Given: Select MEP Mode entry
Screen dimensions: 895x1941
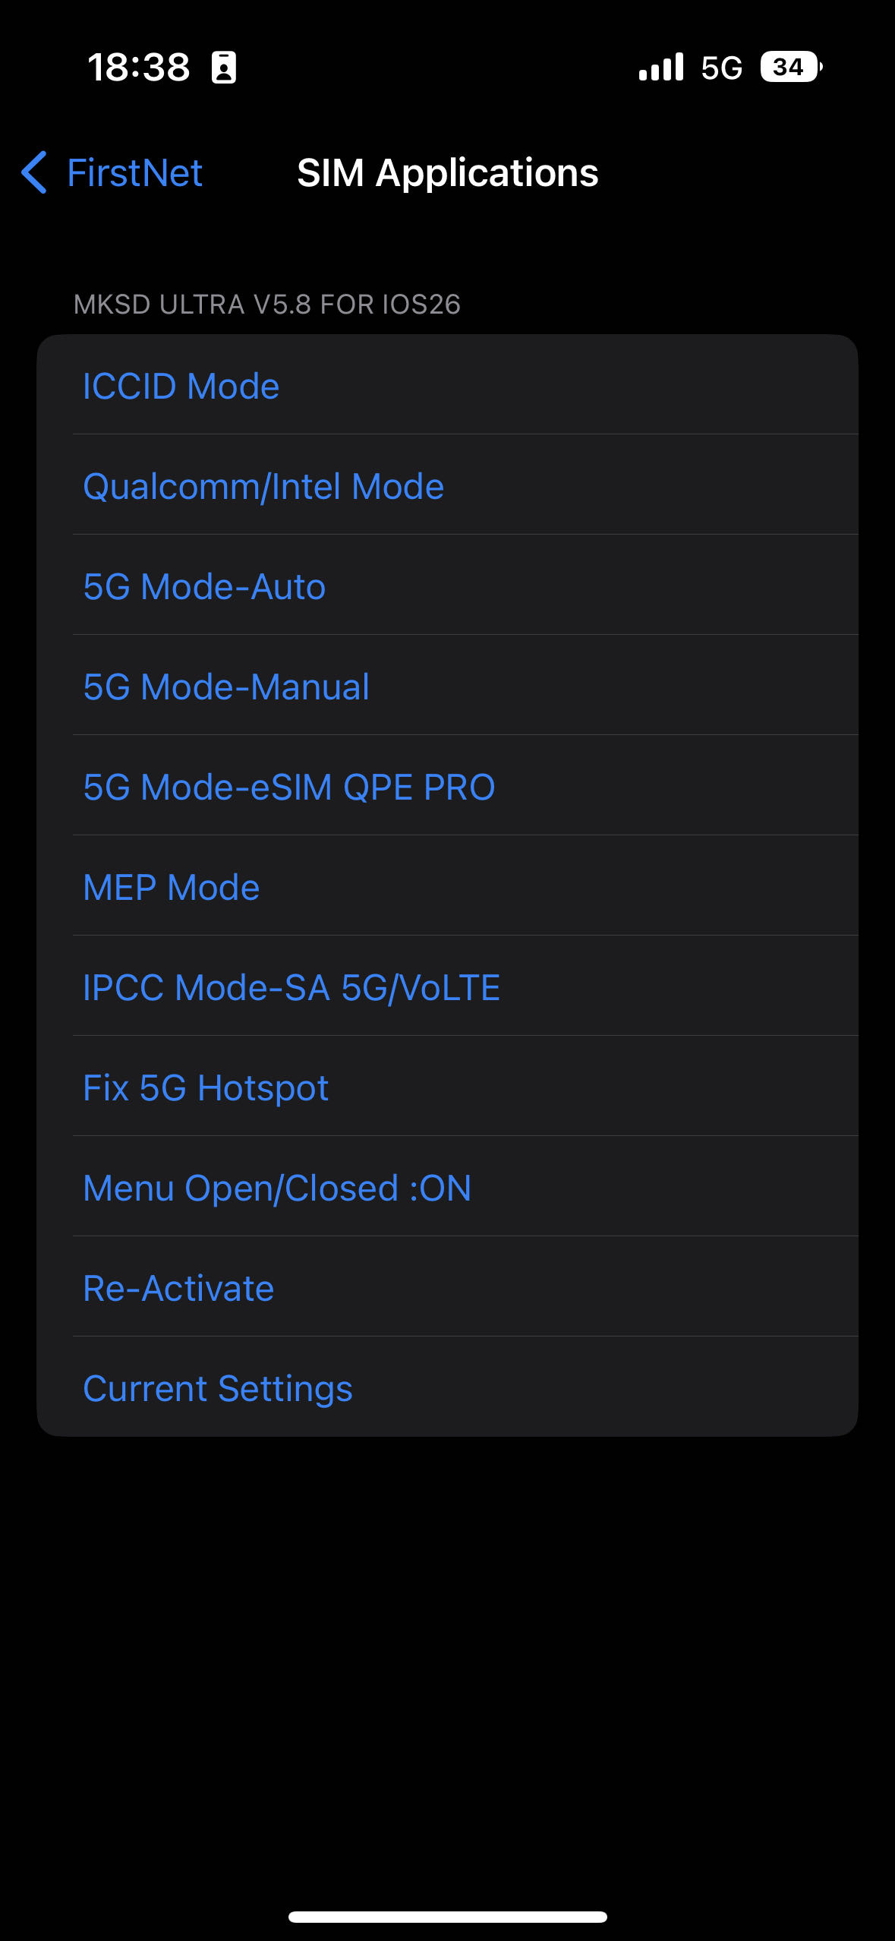Looking at the screenshot, I should pos(172,887).
